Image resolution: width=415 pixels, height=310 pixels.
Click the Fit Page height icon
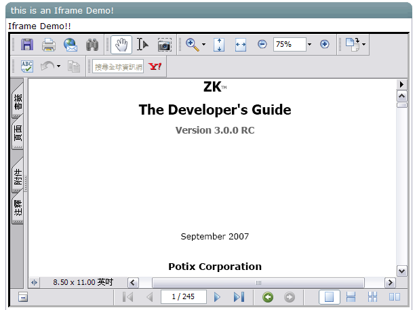click(219, 45)
